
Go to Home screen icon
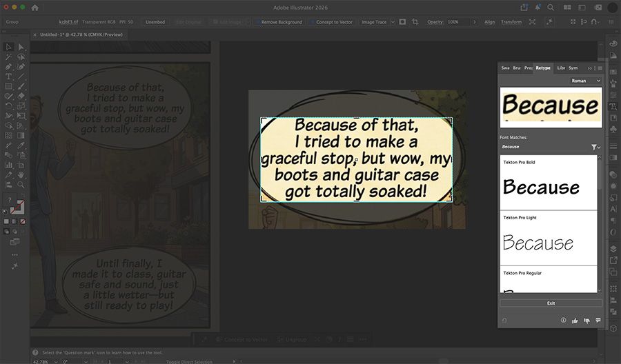pos(35,8)
